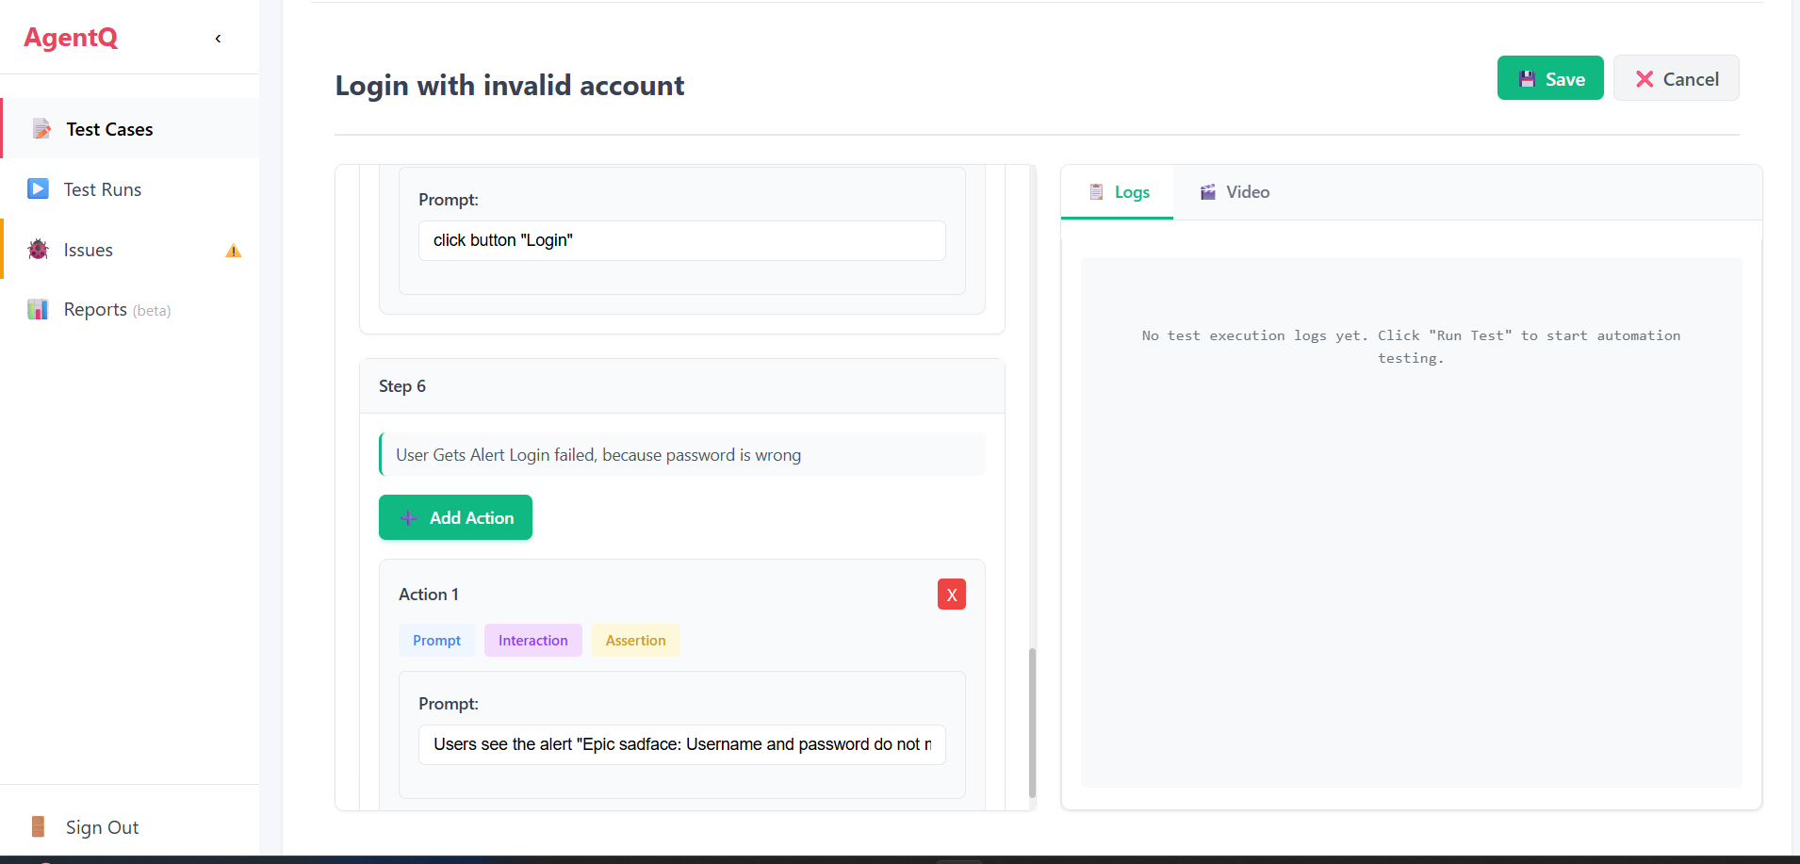This screenshot has height=864, width=1800.
Task: Click the 'Epic sadface' prompt input field
Action: click(681, 745)
